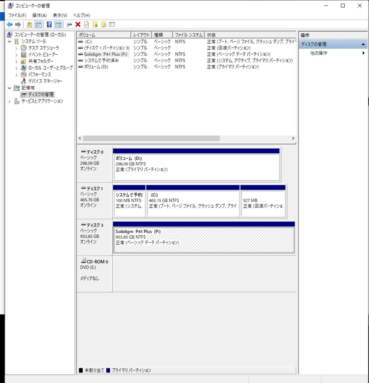
Task: Open the 表示(V) menu
Action: (x=60, y=15)
